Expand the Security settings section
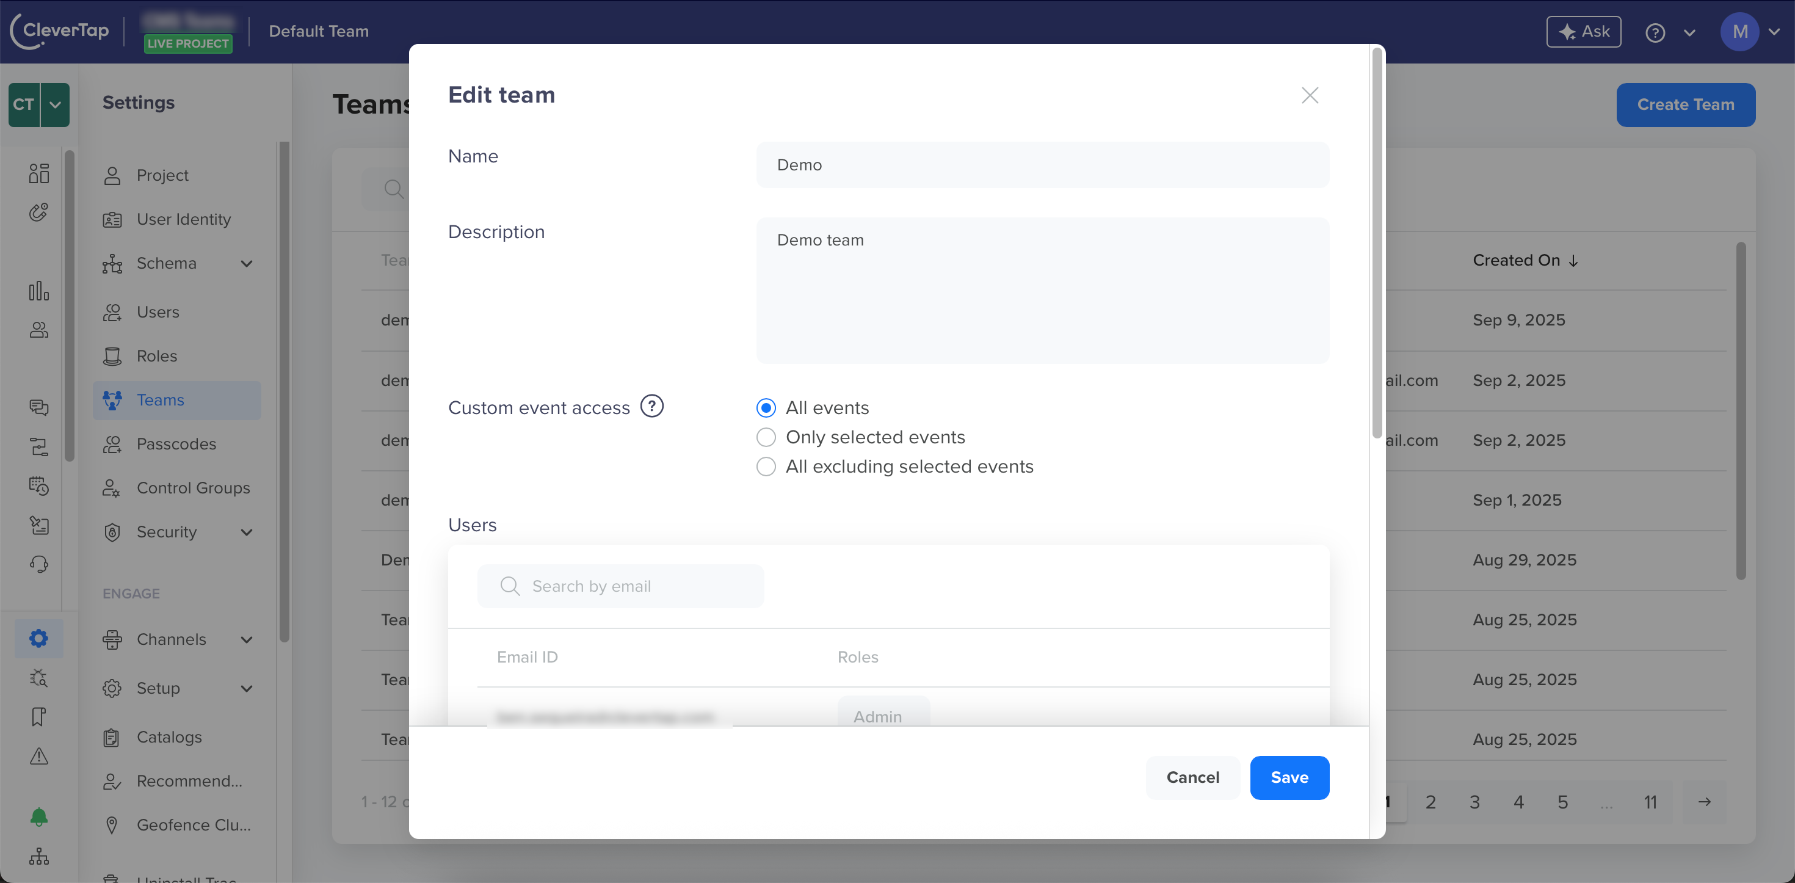Screen dimensions: 1795x883 246,532
